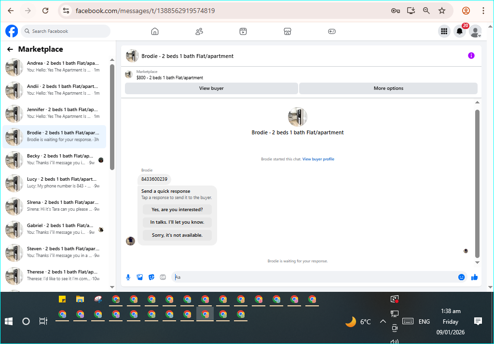Viewport: 494px width, 344px height.
Task: Open Facebook home via logo
Action: click(12, 31)
